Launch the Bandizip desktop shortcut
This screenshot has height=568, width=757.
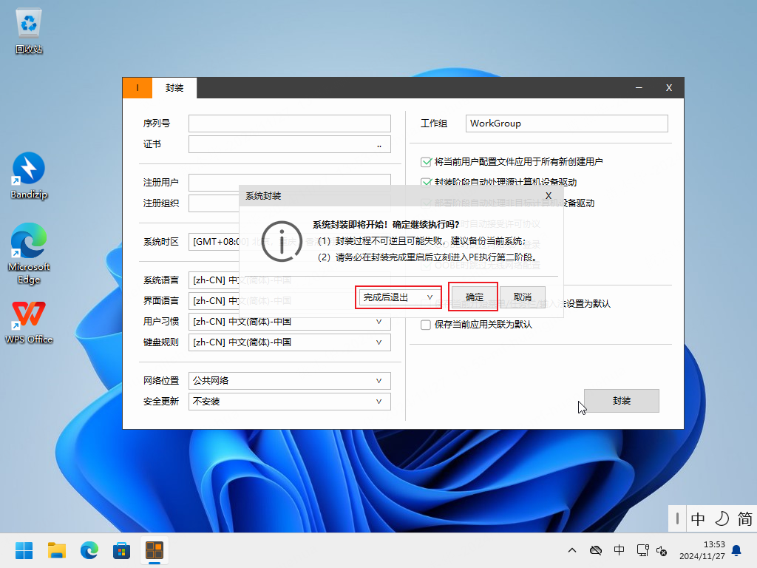29,176
